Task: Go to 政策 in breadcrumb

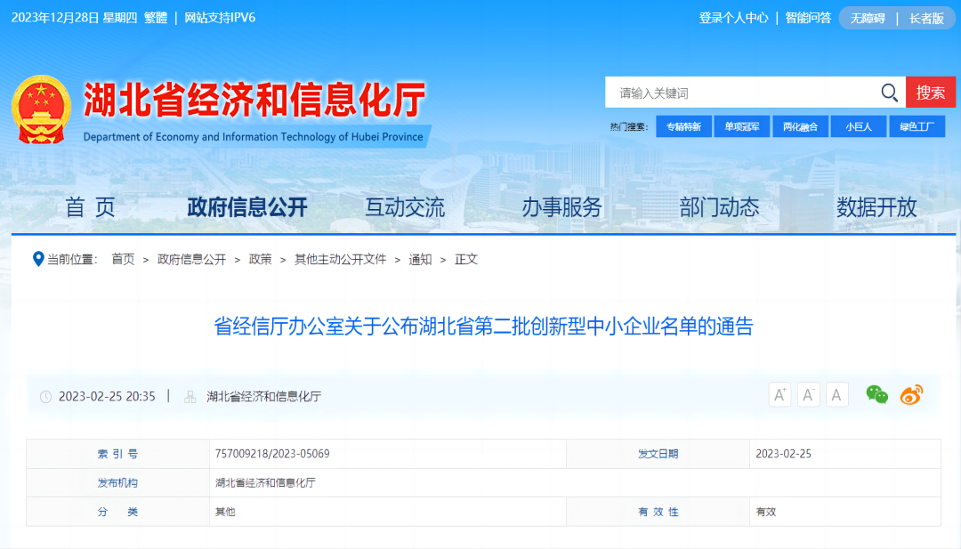Action: (260, 259)
